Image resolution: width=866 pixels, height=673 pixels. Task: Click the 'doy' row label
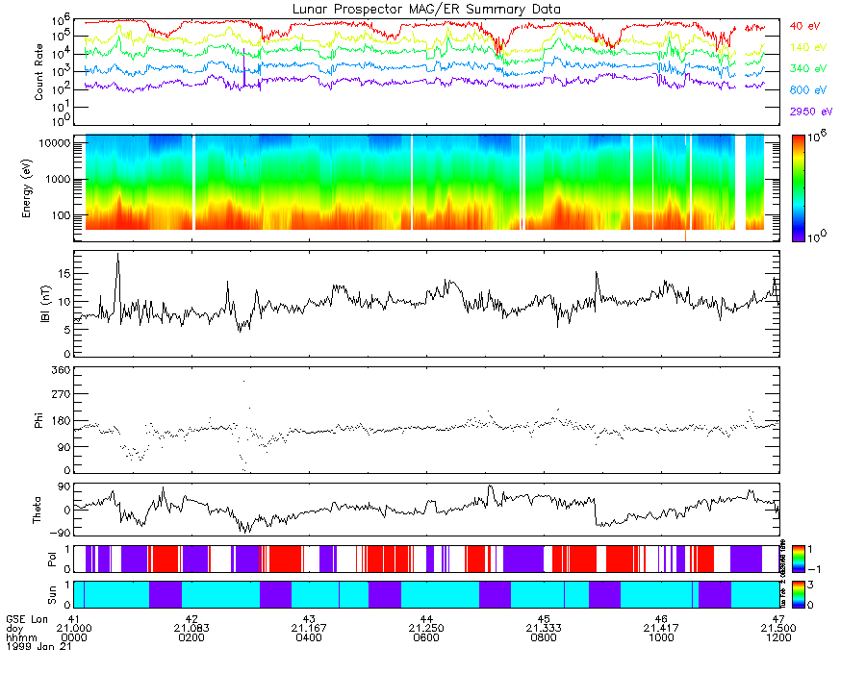tap(14, 629)
